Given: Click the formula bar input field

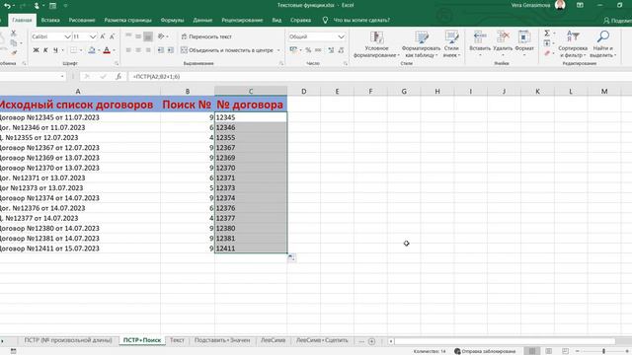Looking at the screenshot, I should (x=379, y=77).
